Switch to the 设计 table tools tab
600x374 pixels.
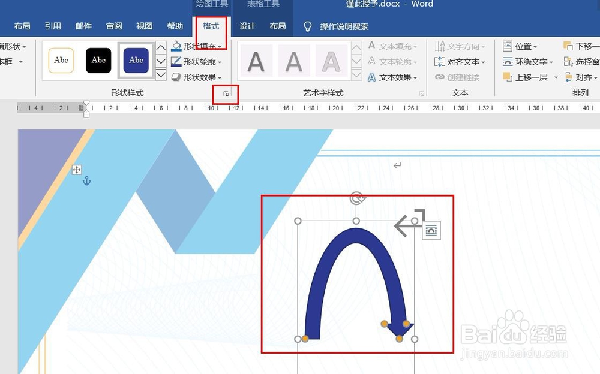pos(247,26)
